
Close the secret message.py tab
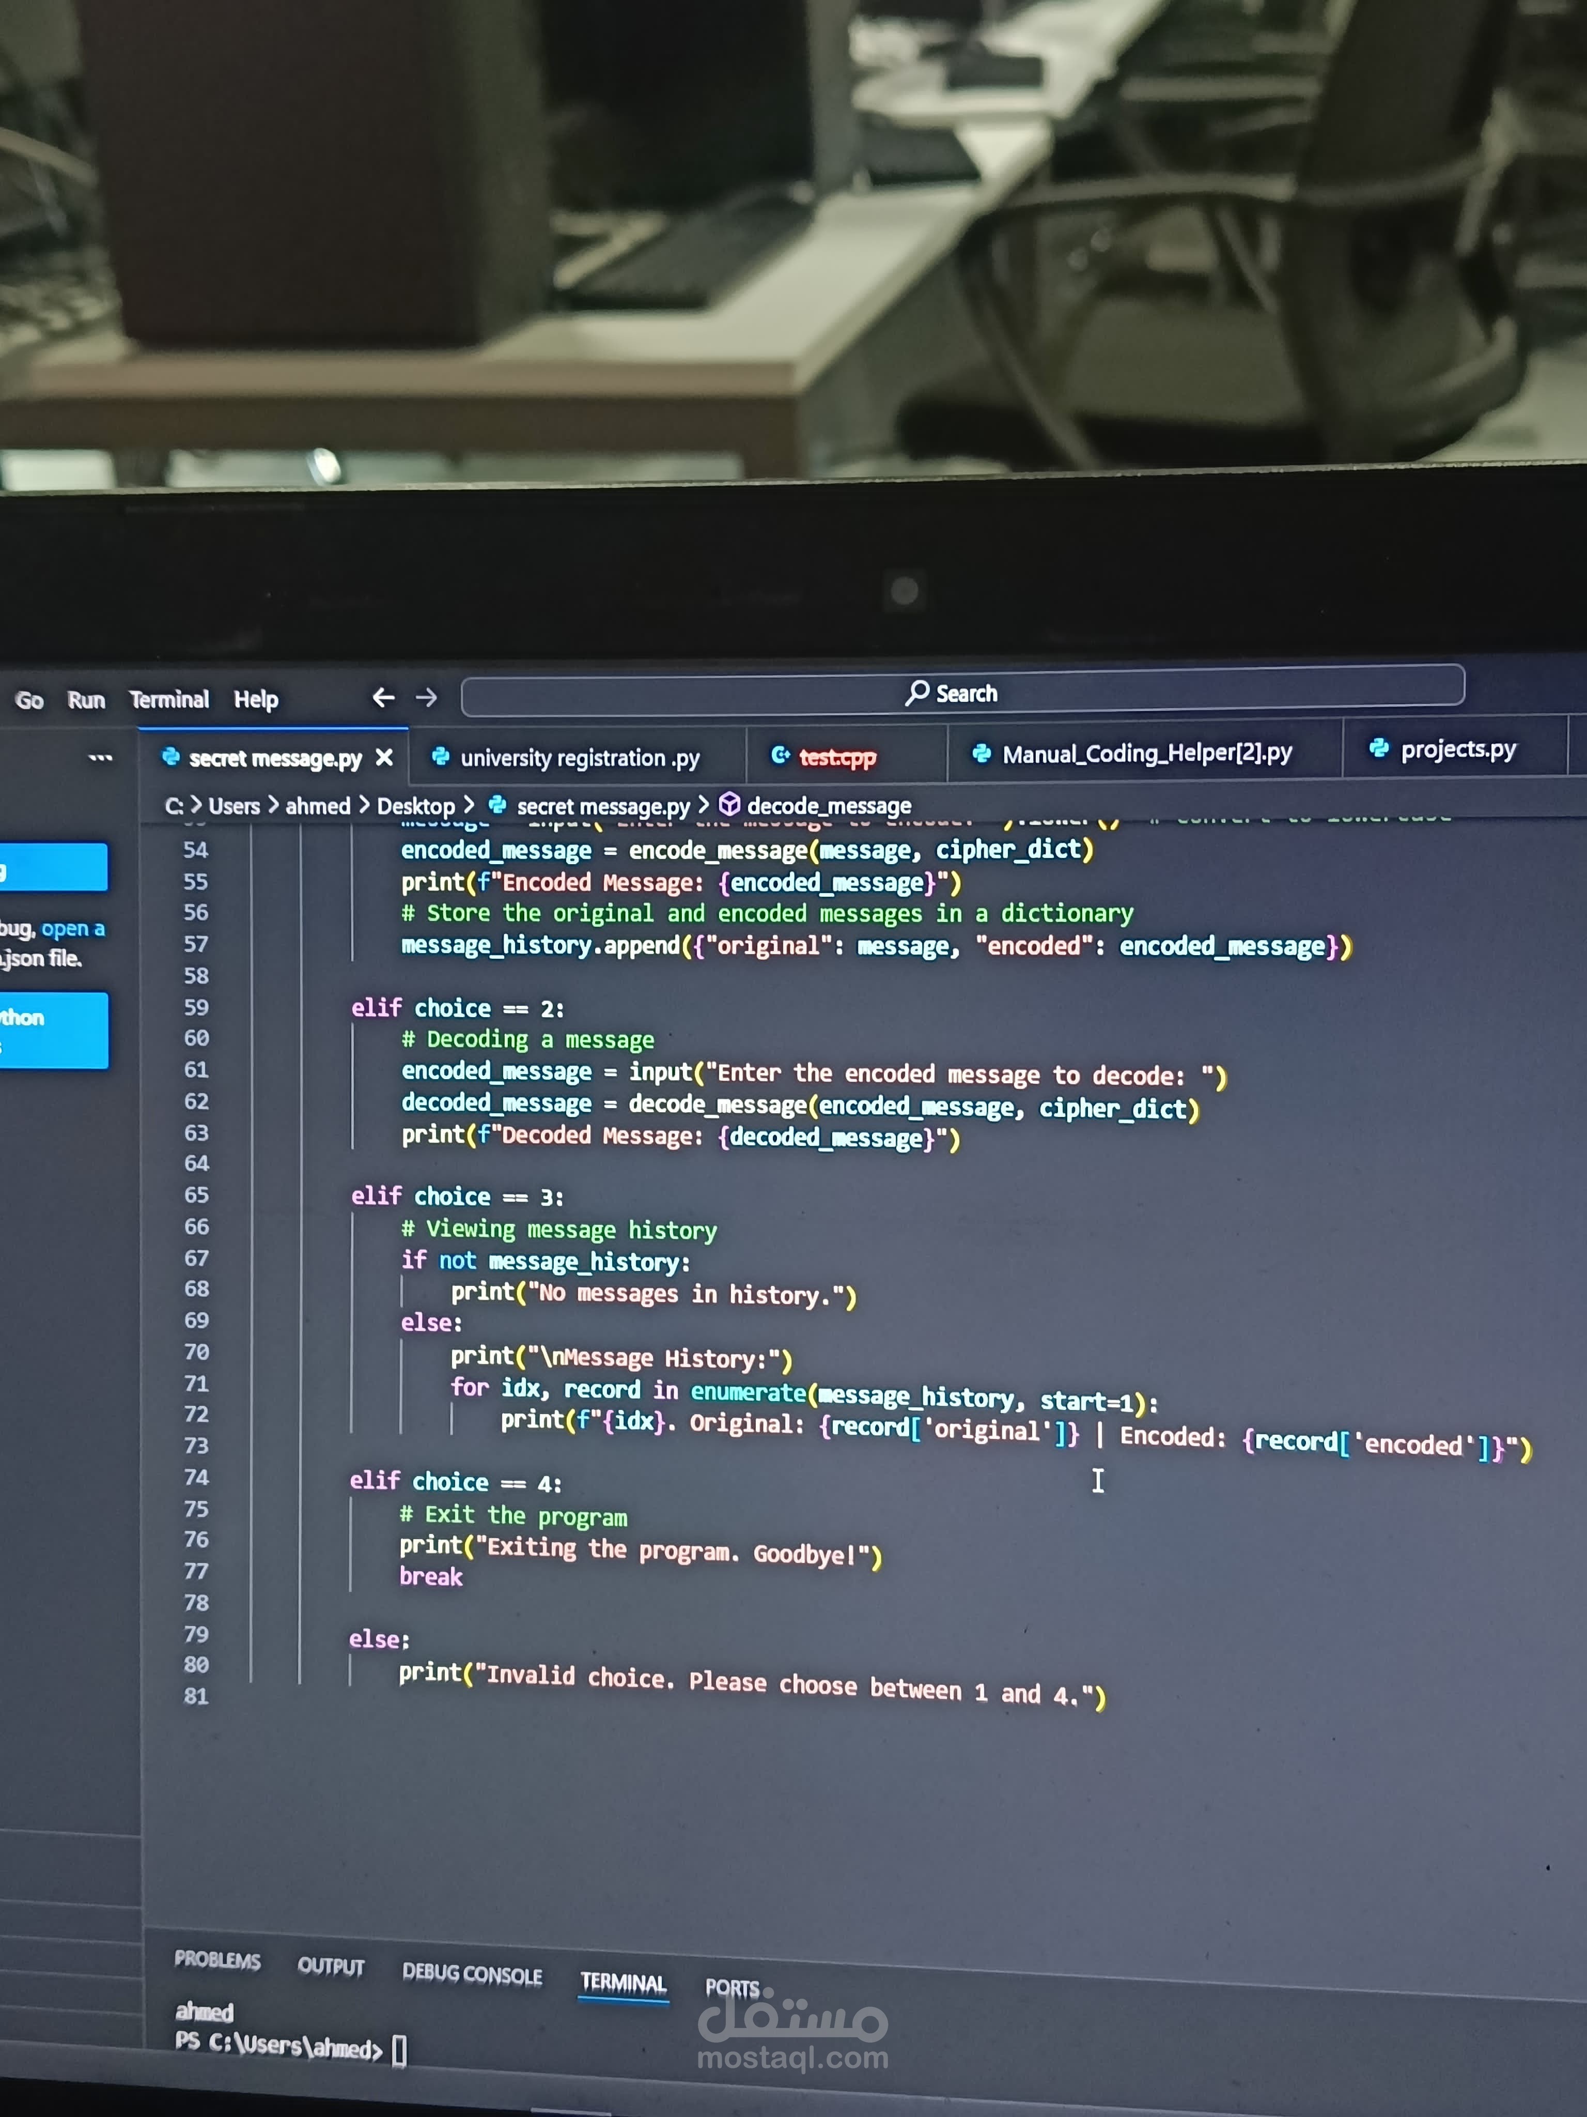tap(384, 758)
